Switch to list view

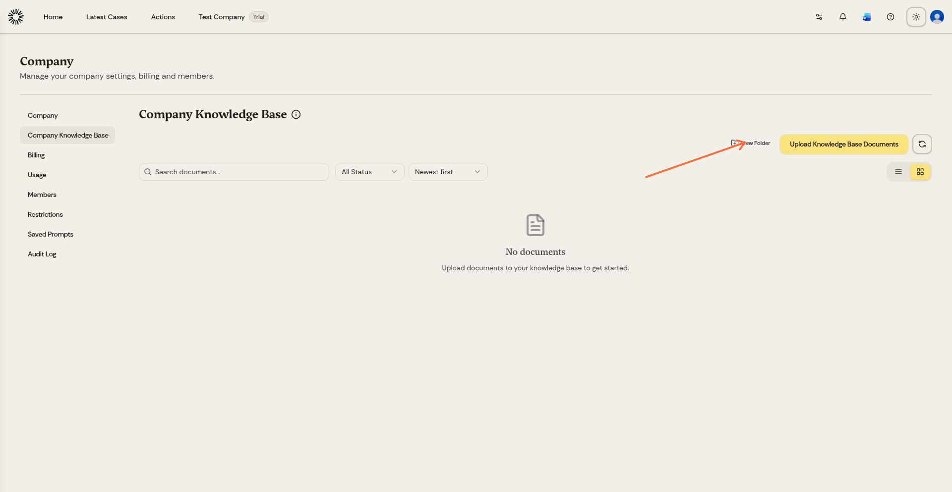click(x=898, y=172)
